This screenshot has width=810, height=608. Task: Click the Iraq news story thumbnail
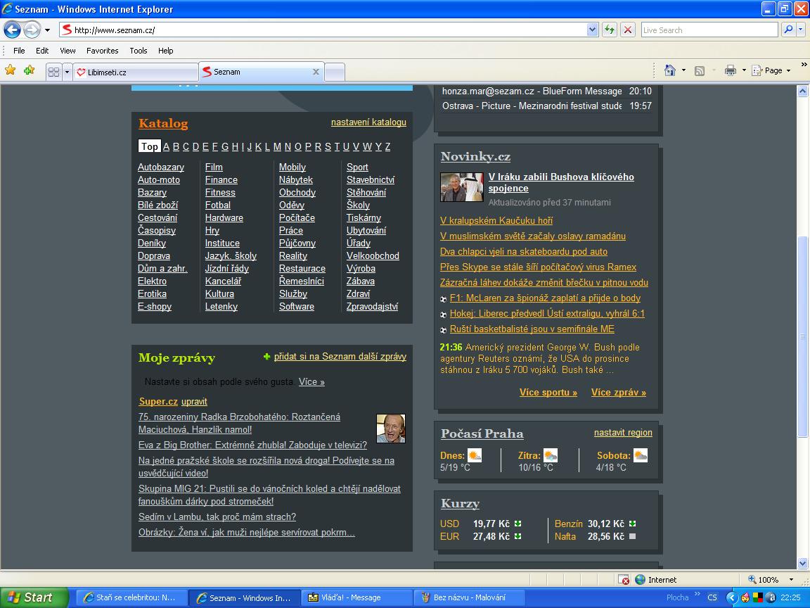point(461,186)
